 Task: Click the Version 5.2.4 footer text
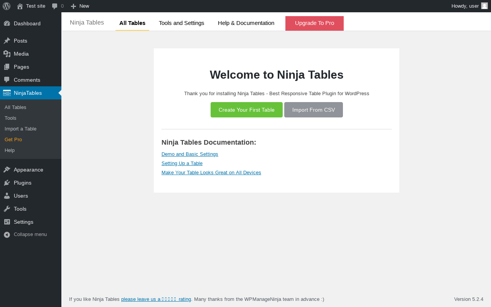pyautogui.click(x=469, y=299)
